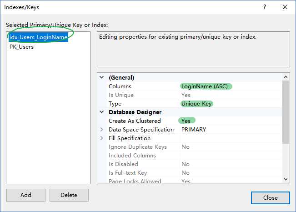The height and width of the screenshot is (212, 296).
Task: Click the property grid scroll up arrow
Action: 286,77
